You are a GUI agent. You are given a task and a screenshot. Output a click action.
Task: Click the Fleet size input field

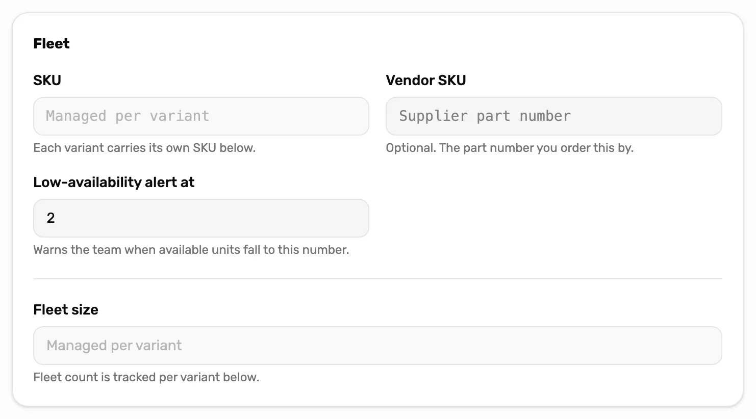pos(377,346)
